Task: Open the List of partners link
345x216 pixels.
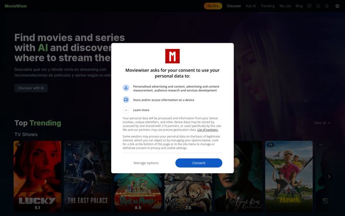Action: [x=207, y=130]
